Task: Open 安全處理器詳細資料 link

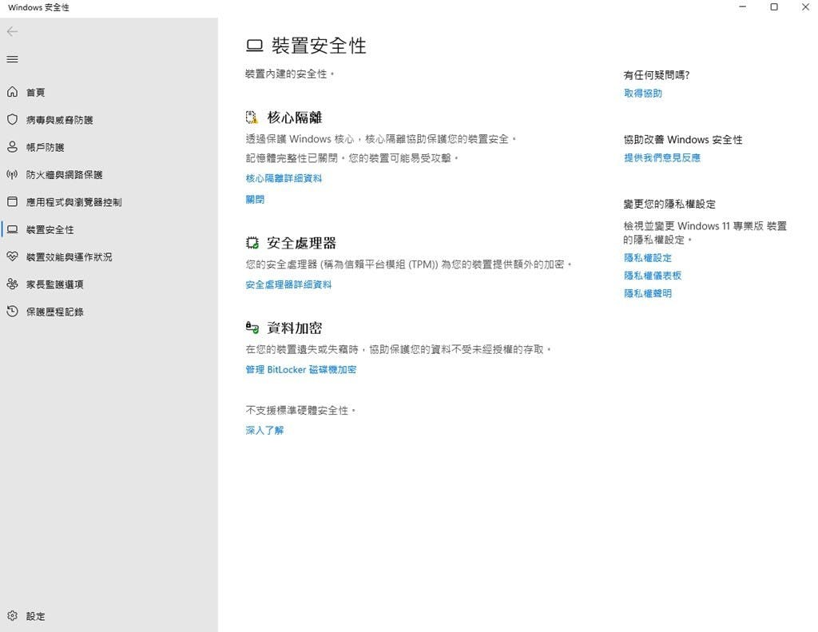Action: [x=288, y=284]
